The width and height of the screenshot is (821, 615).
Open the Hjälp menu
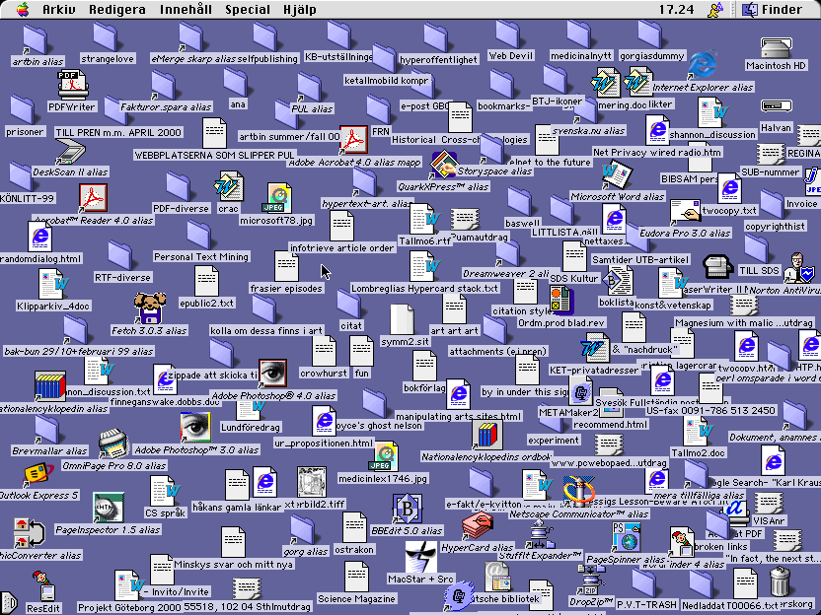tap(300, 10)
